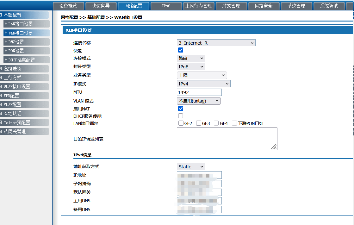354x225 pixels.
Task: Click the 备用DNS input field
Action: [x=199, y=209]
